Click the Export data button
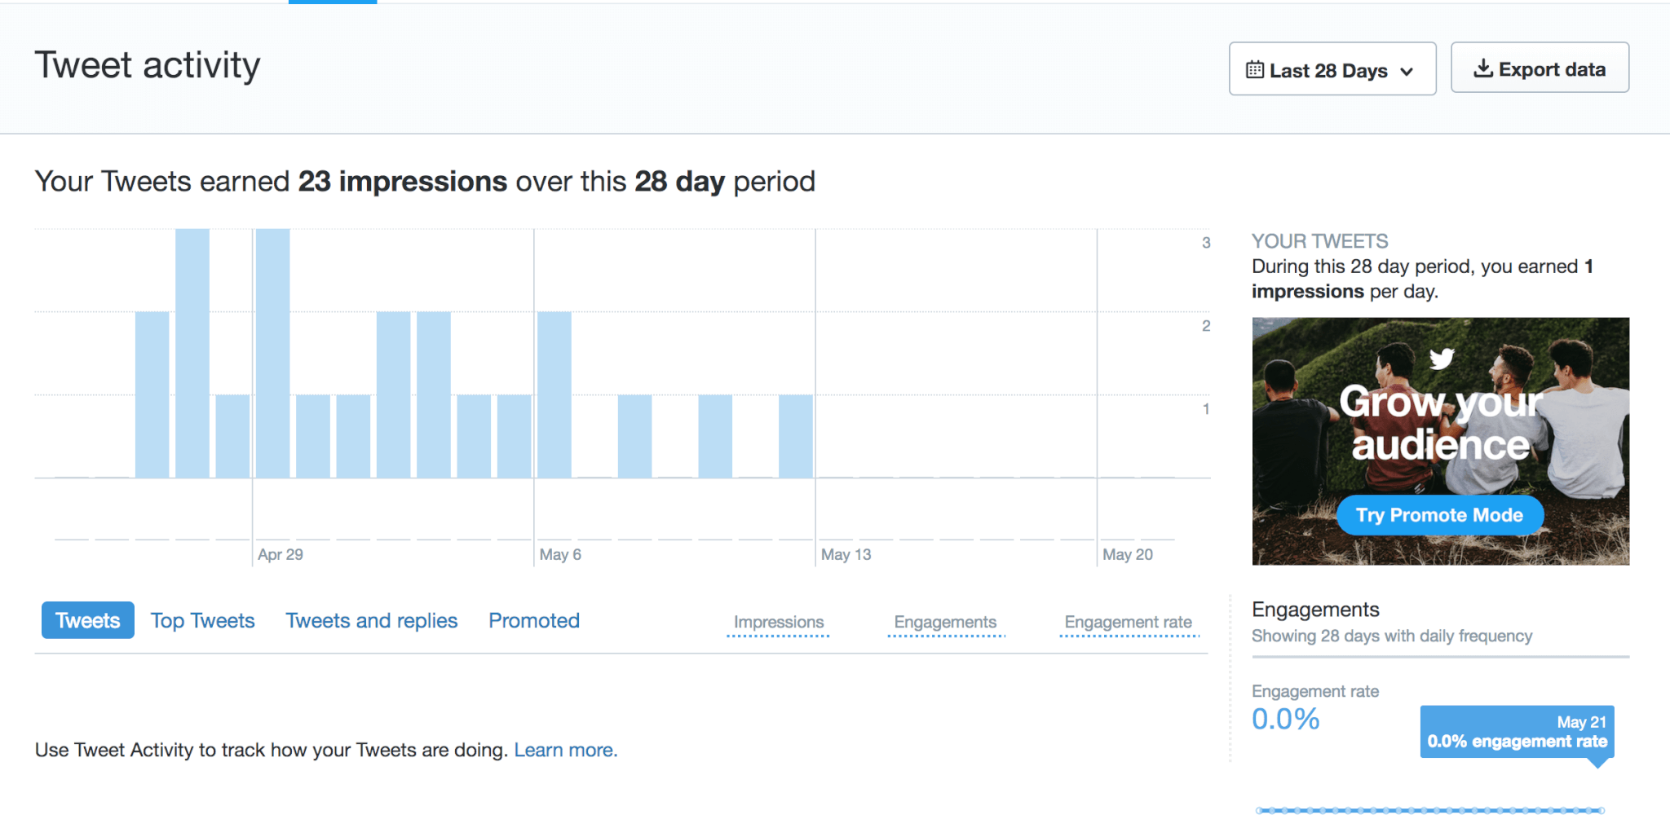This screenshot has height=837, width=1670. (1540, 68)
